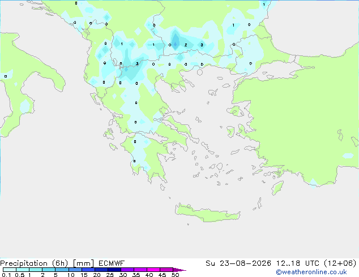Click the island of Crete on map

pyautogui.click(x=207, y=213)
